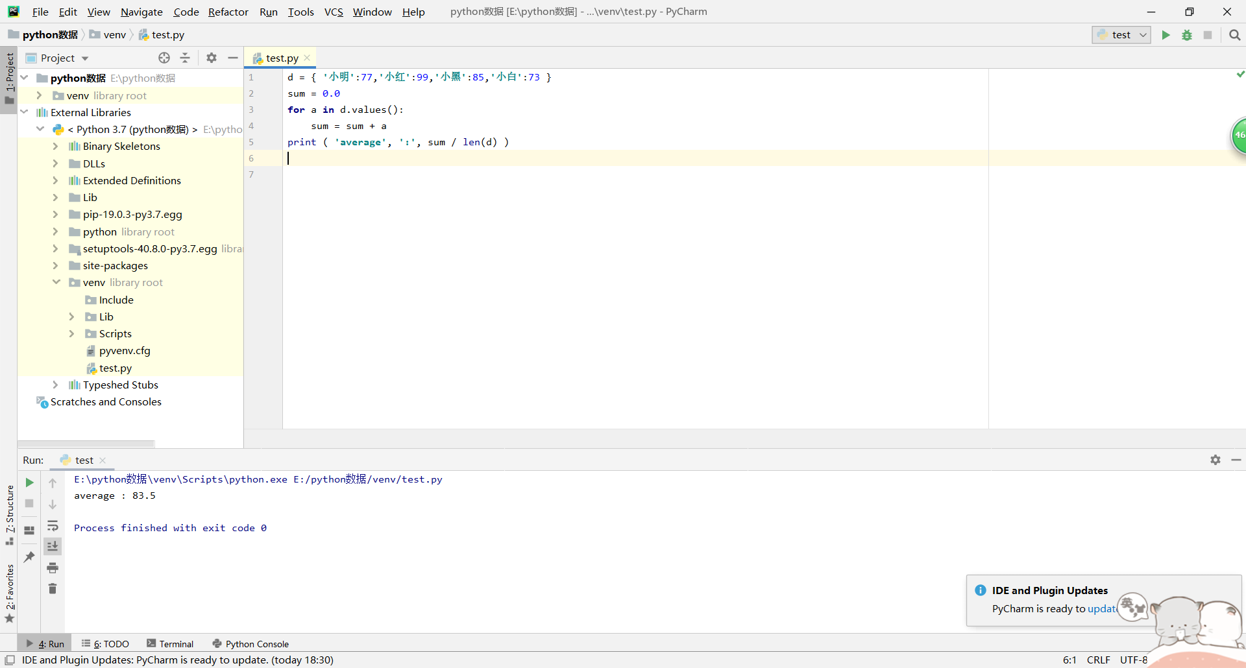Click the CRLF line separator indicator
Viewport: 1246px width, 668px height.
(1098, 660)
